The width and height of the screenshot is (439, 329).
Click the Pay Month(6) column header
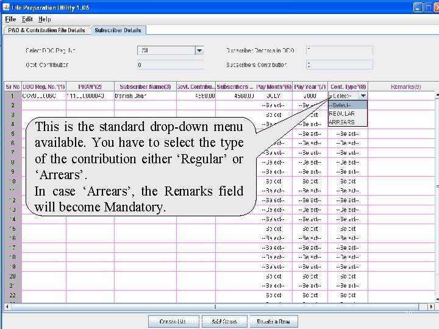click(x=274, y=87)
